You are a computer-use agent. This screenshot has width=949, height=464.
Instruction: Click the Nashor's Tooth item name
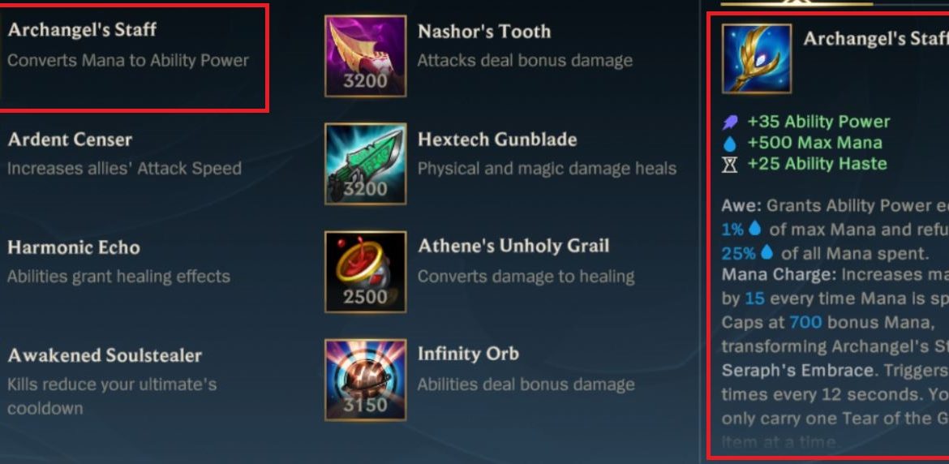484,32
